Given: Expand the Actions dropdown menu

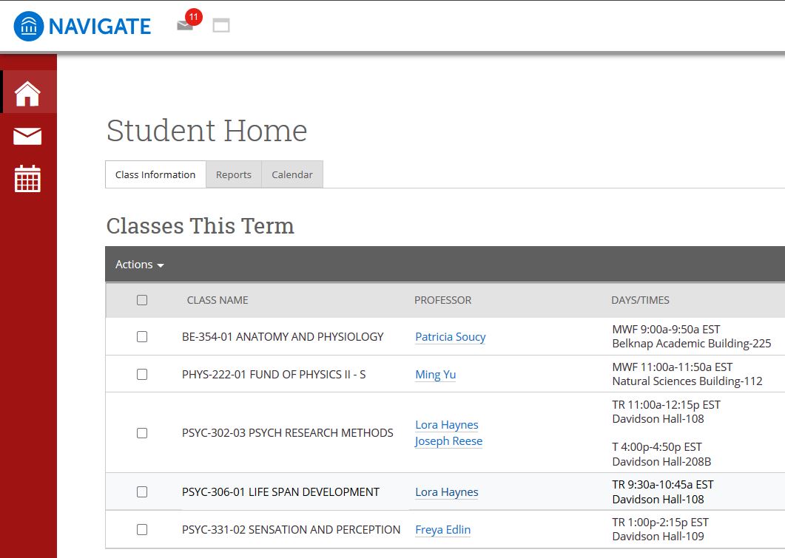Looking at the screenshot, I should (x=140, y=265).
